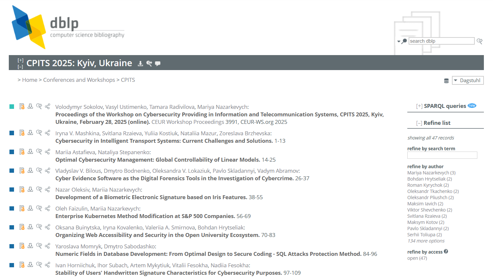Screen dimensions: 493x279
Task: Click ask others icon for the Optimal Cybersecurity Management entry
Action: tap(39, 152)
